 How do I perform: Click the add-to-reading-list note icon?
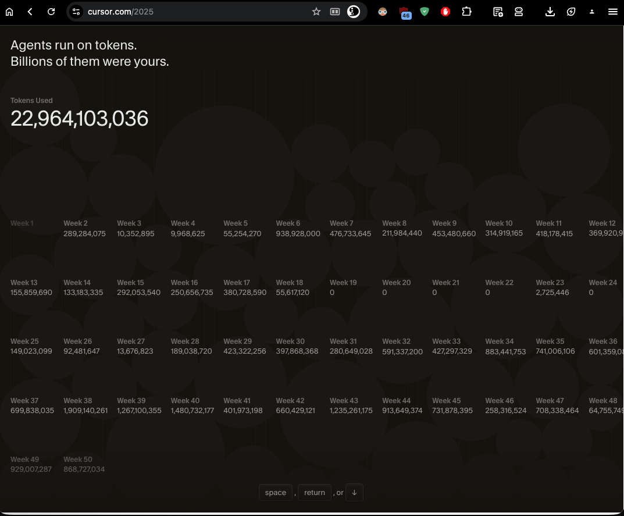pyautogui.click(x=498, y=12)
